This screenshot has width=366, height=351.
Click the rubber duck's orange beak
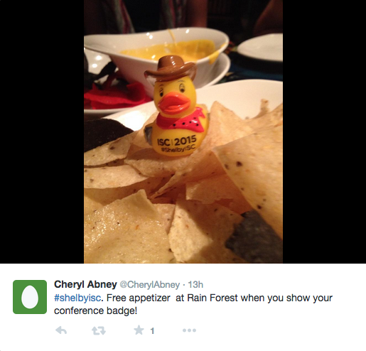click(x=174, y=103)
